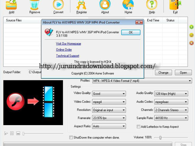Click the Change output folder button

click(x=163, y=72)
